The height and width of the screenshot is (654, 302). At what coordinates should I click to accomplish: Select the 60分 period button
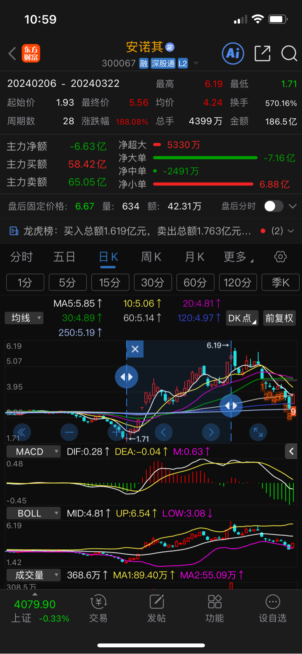tap(195, 282)
